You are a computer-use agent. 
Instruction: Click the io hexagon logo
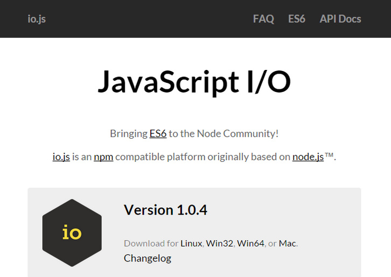coord(72,233)
